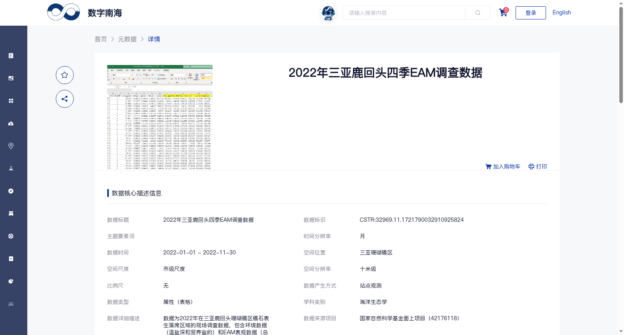Image resolution: width=624 pixels, height=335 pixels.
Task: Share this dataset via the share button
Action: [x=65, y=99]
